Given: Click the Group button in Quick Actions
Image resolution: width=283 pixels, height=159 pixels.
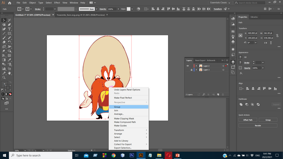Looking at the screenshot, I should [x=268, y=120].
